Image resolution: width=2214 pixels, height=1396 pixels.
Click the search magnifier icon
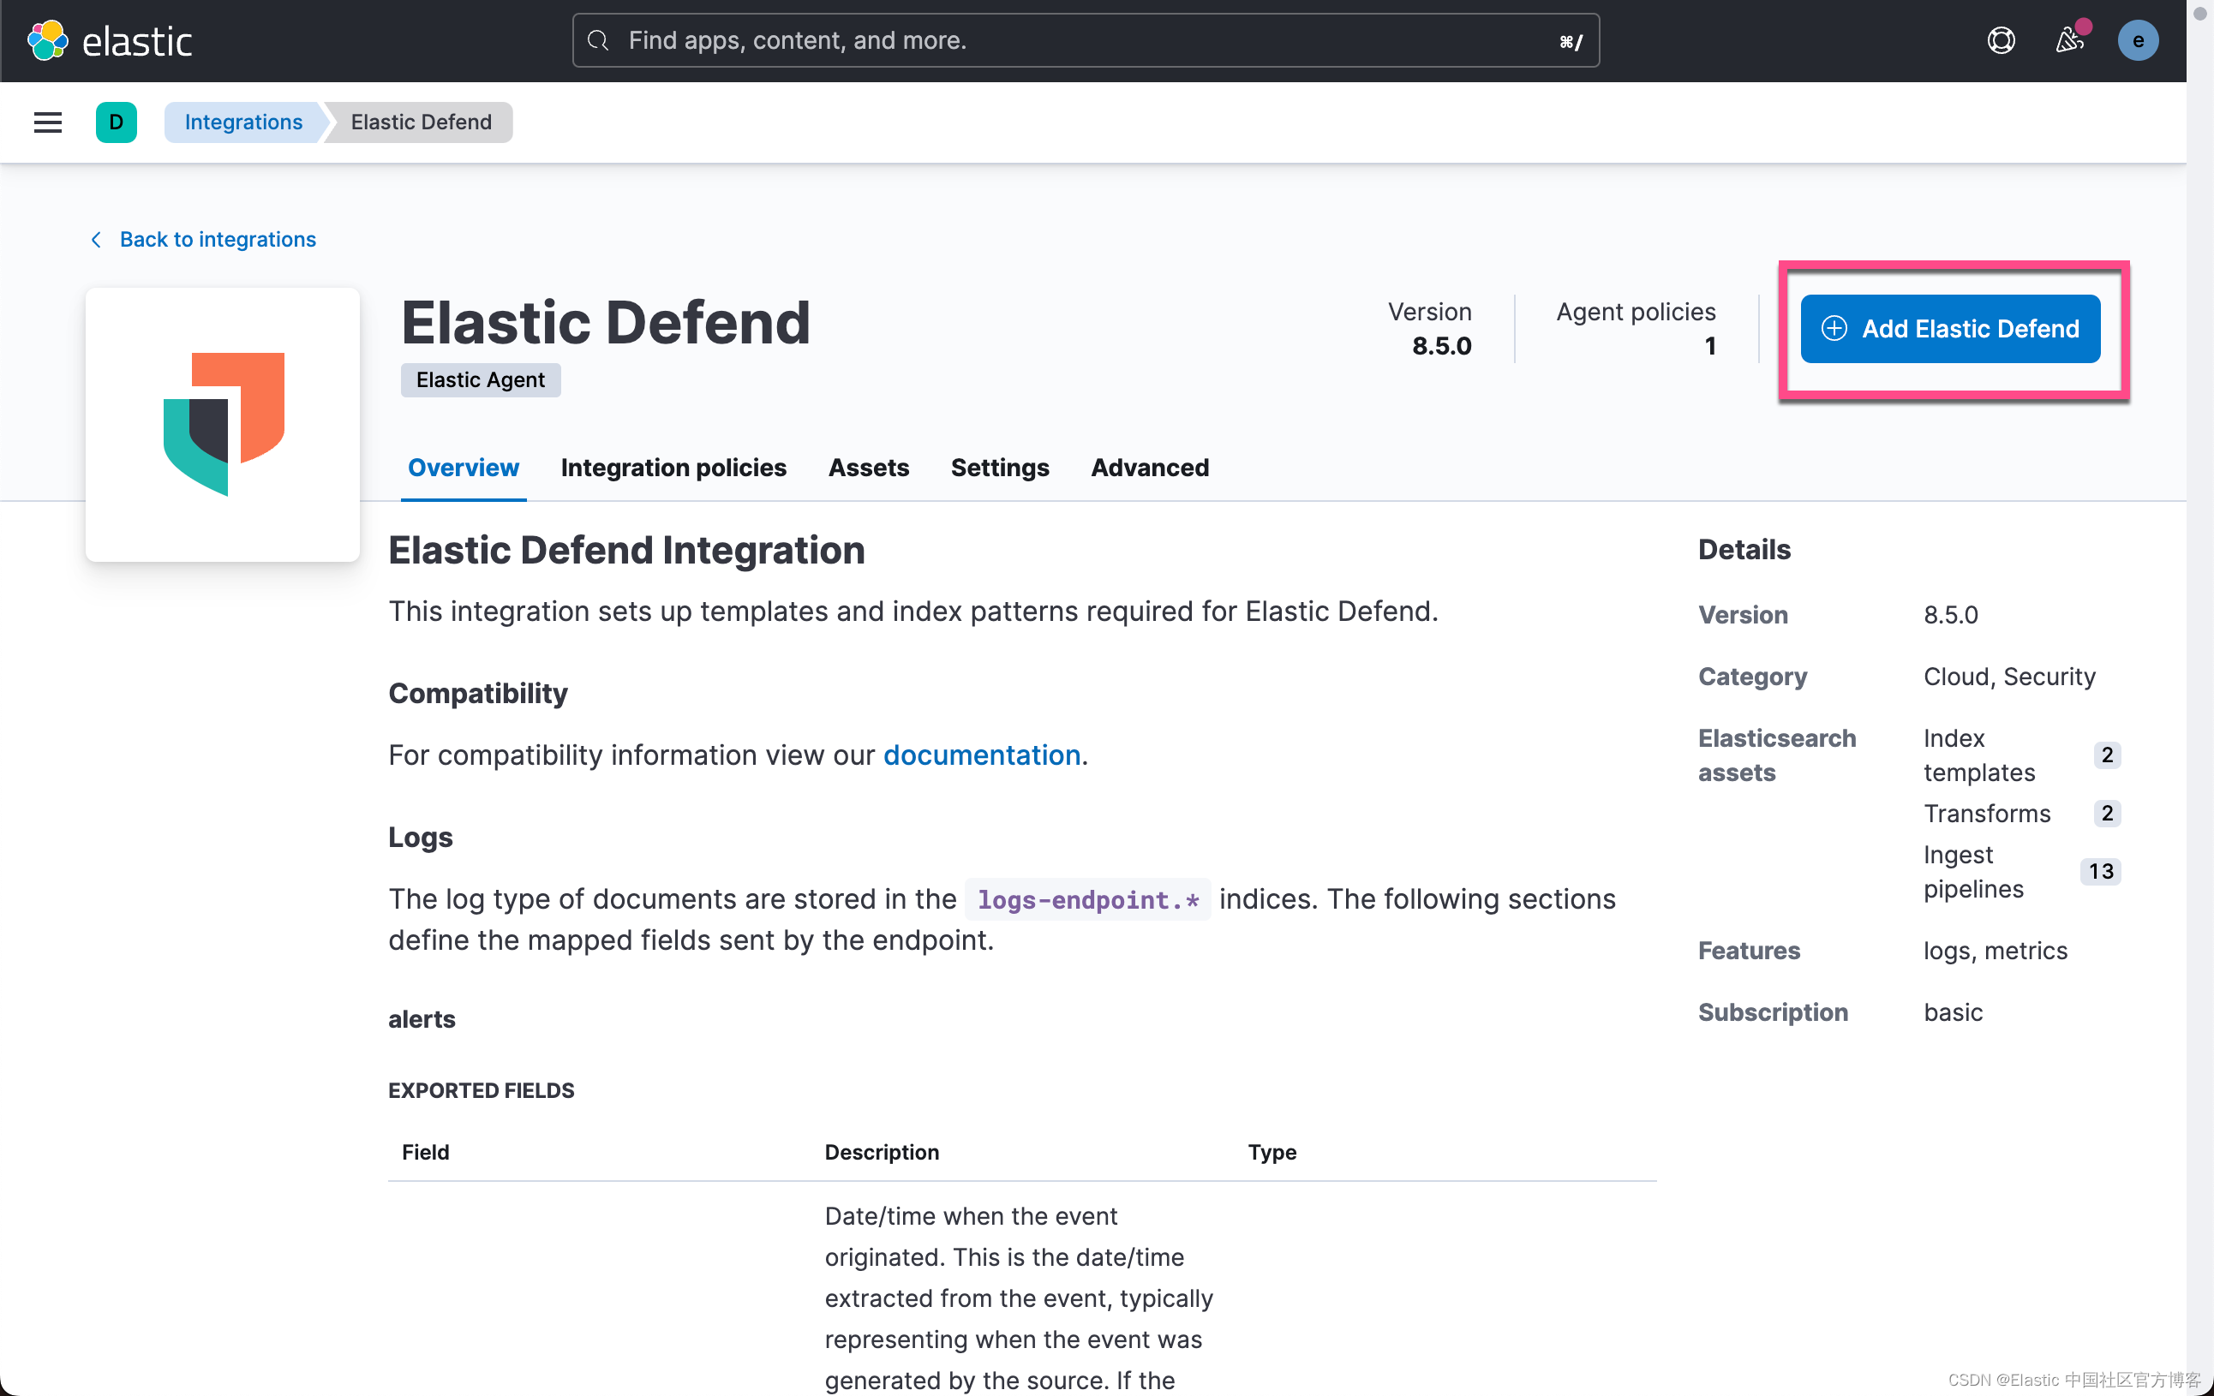point(599,40)
